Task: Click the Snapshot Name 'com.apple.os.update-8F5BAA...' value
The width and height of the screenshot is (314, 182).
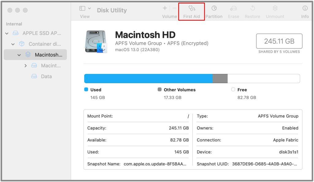Action: pos(155,164)
